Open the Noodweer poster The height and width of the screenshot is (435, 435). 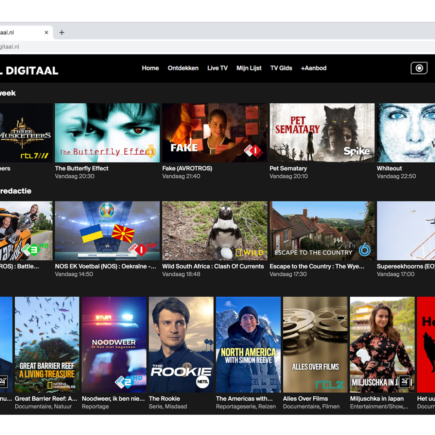point(114,345)
